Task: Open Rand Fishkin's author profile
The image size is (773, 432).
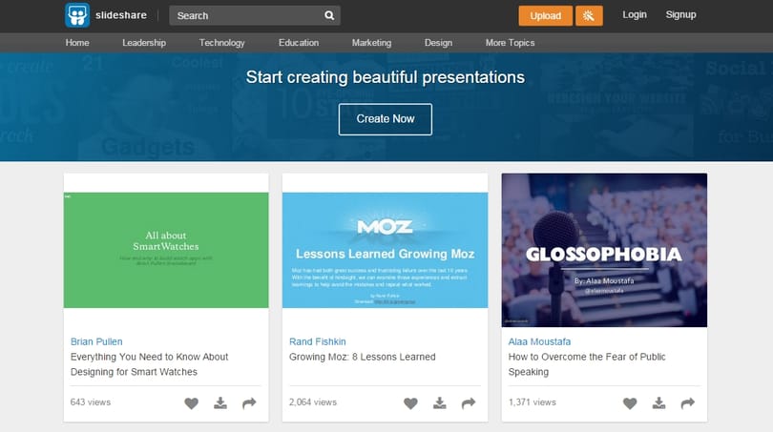Action: click(318, 341)
